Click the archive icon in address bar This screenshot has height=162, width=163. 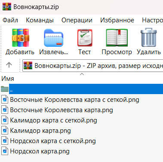click(x=28, y=66)
